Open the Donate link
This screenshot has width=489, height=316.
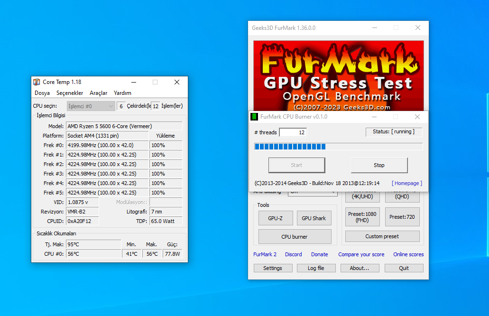pos(320,254)
